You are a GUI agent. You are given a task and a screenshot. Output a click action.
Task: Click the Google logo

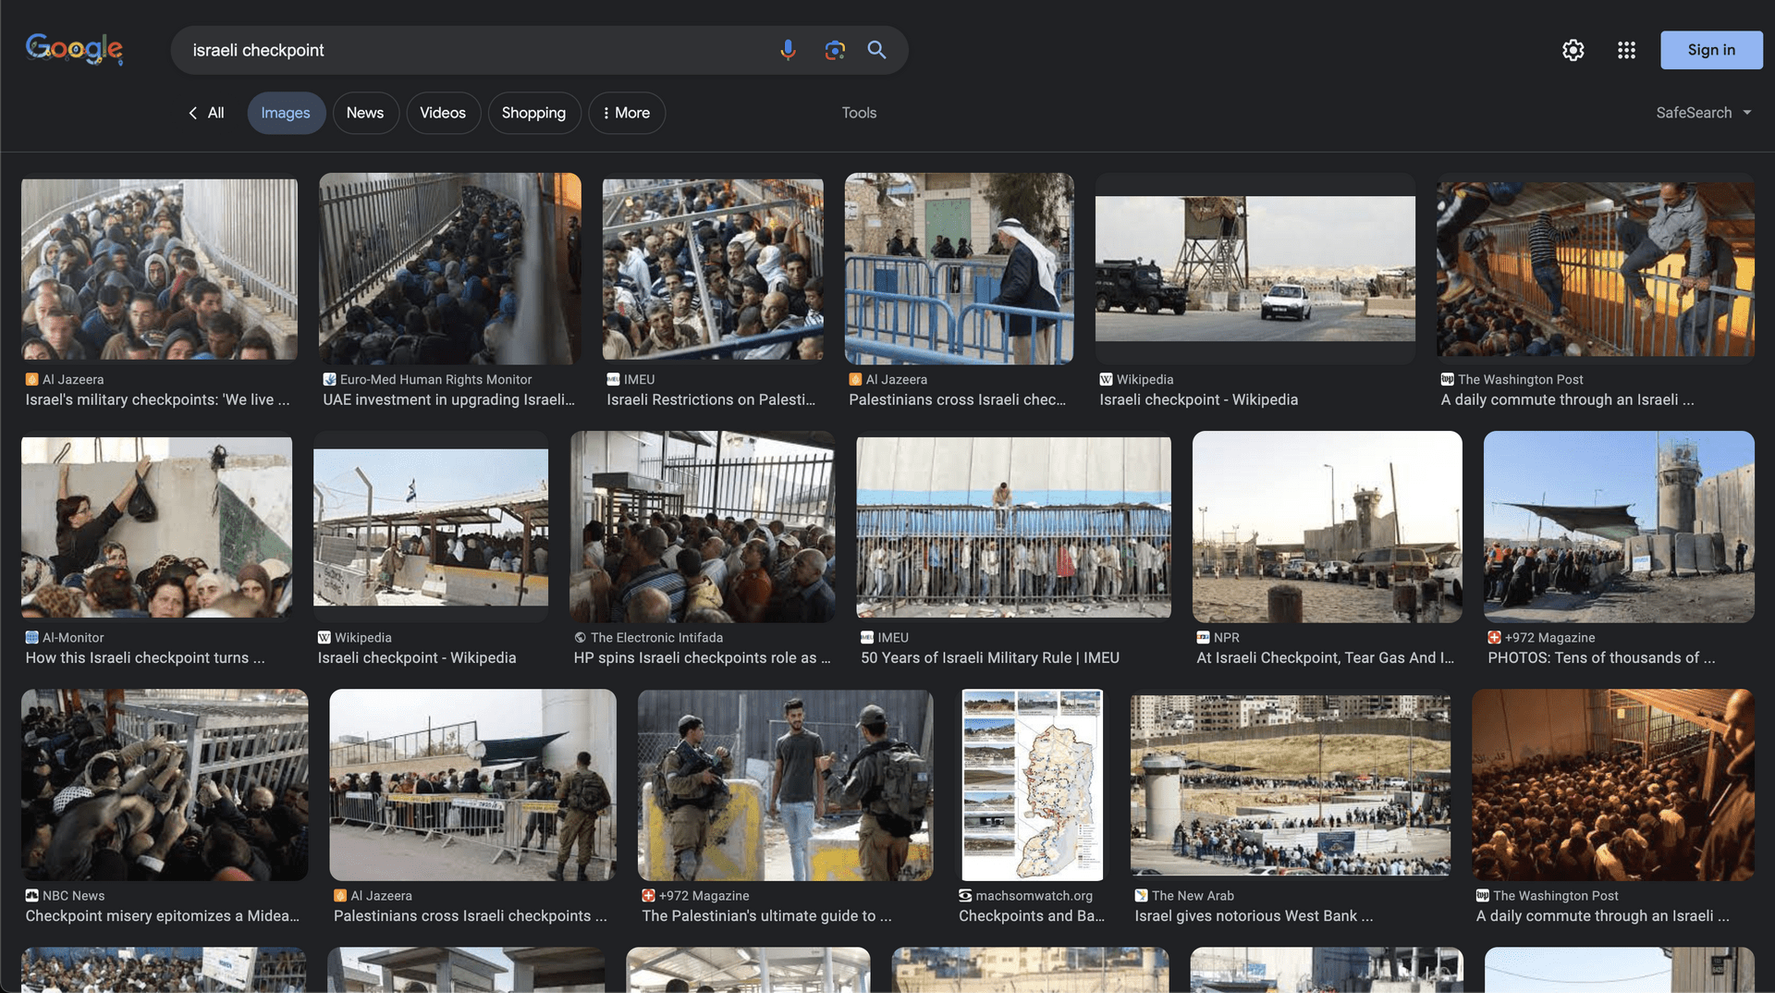(x=74, y=49)
